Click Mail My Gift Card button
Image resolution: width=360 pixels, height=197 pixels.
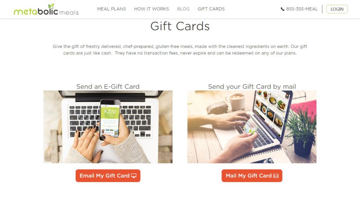252,176
